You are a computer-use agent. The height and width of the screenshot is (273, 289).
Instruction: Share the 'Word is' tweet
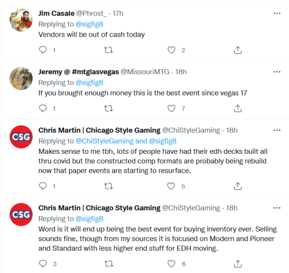(237, 263)
